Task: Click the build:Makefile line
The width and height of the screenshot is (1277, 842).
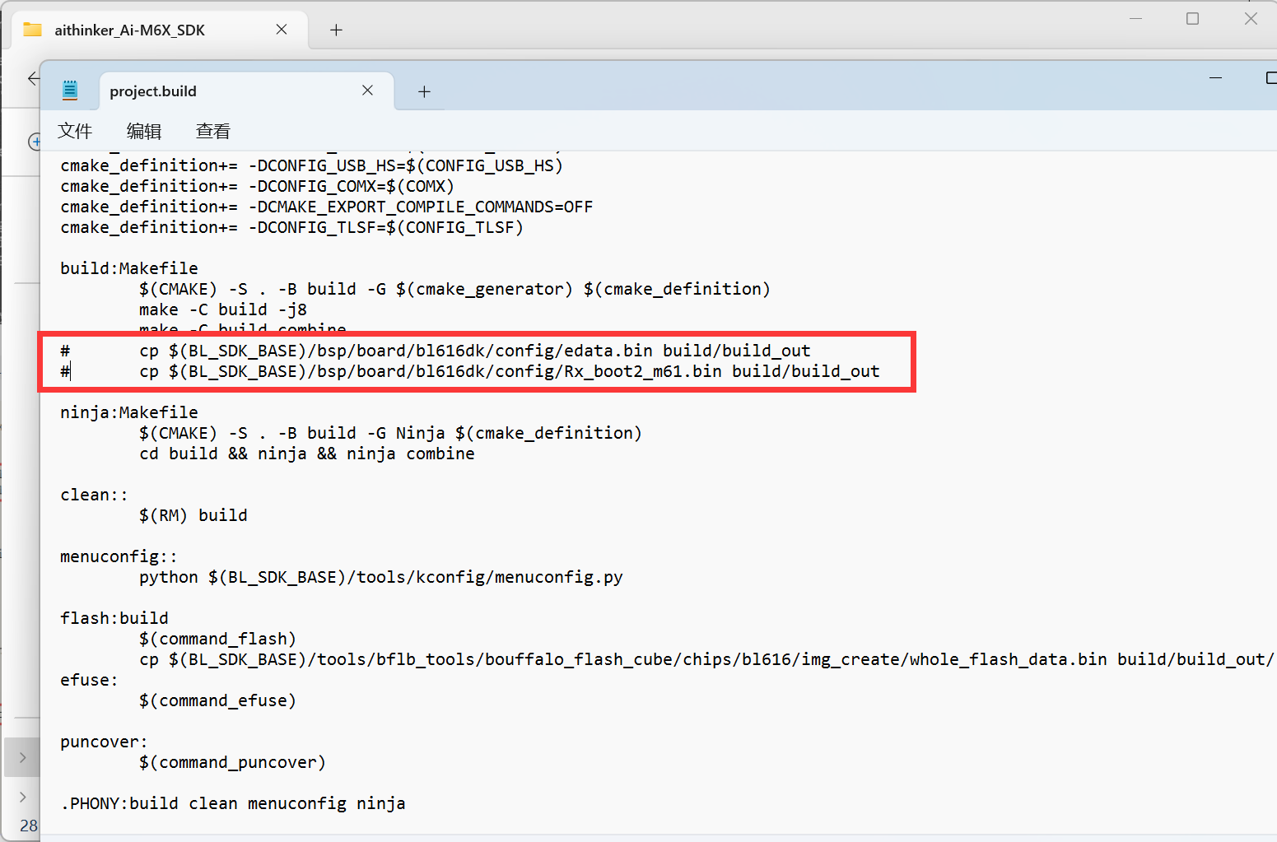Action: 129,268
